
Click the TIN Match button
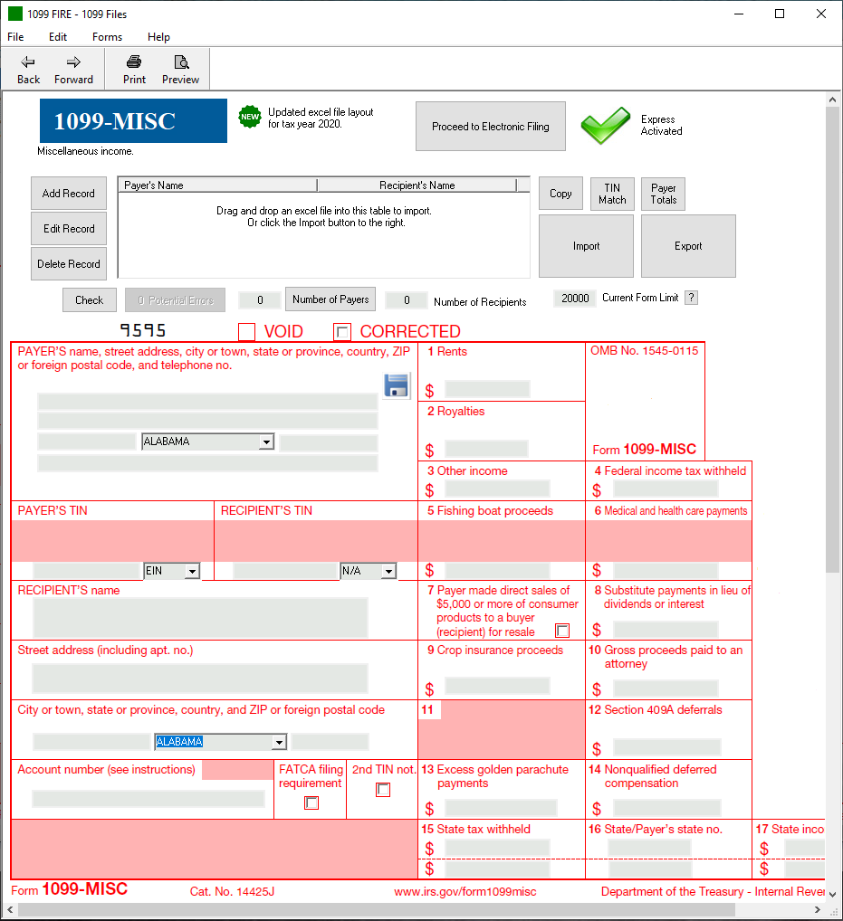[x=613, y=194]
